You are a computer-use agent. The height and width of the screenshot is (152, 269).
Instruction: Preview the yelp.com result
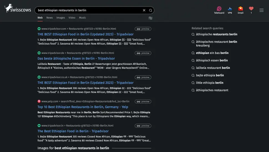(x=143, y=102)
